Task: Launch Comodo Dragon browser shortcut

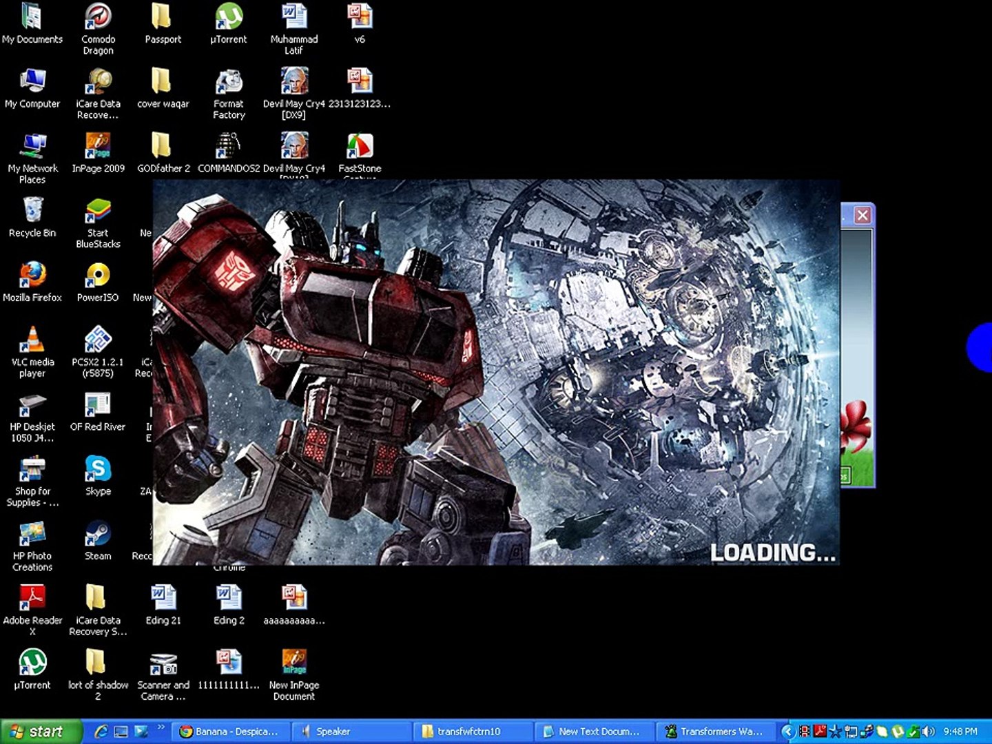Action: point(98,29)
